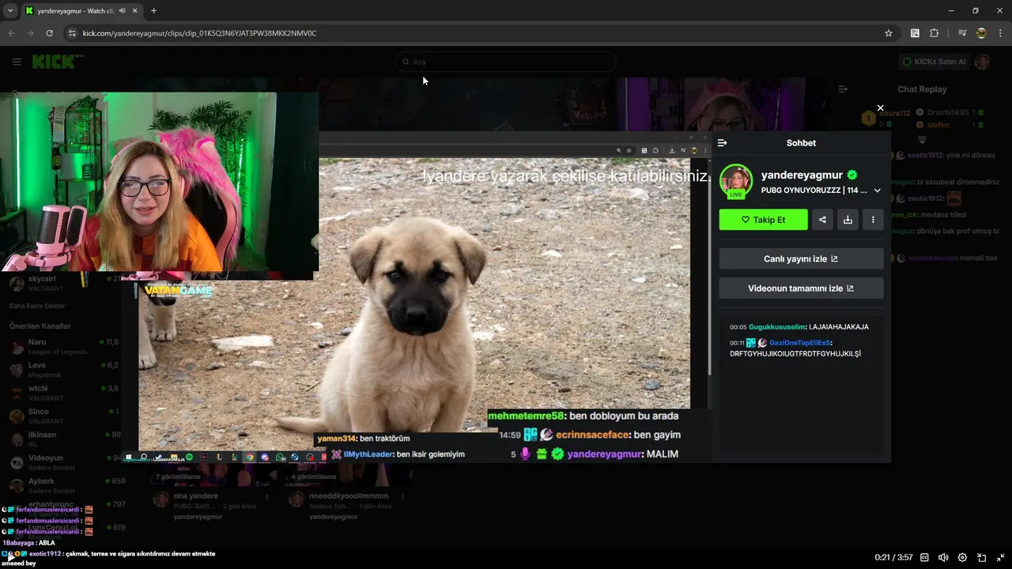Exit fullscreen in the video player
This screenshot has width=1012, height=569.
pyautogui.click(x=1000, y=557)
